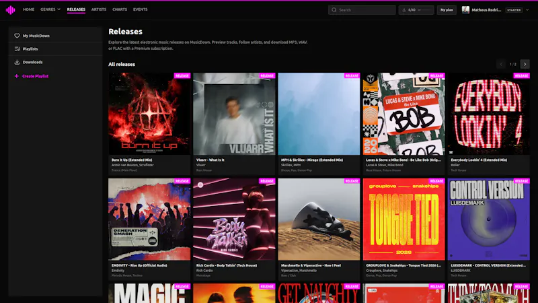Open the CHARTS page

(x=120, y=9)
